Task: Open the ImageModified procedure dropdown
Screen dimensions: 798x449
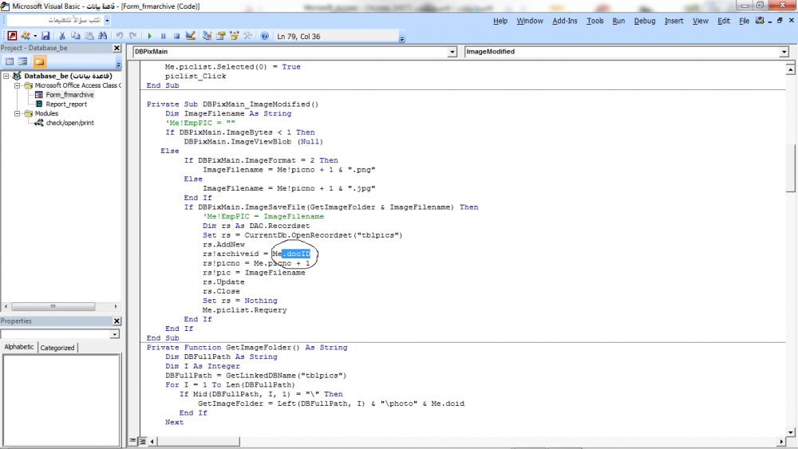Action: tap(784, 52)
